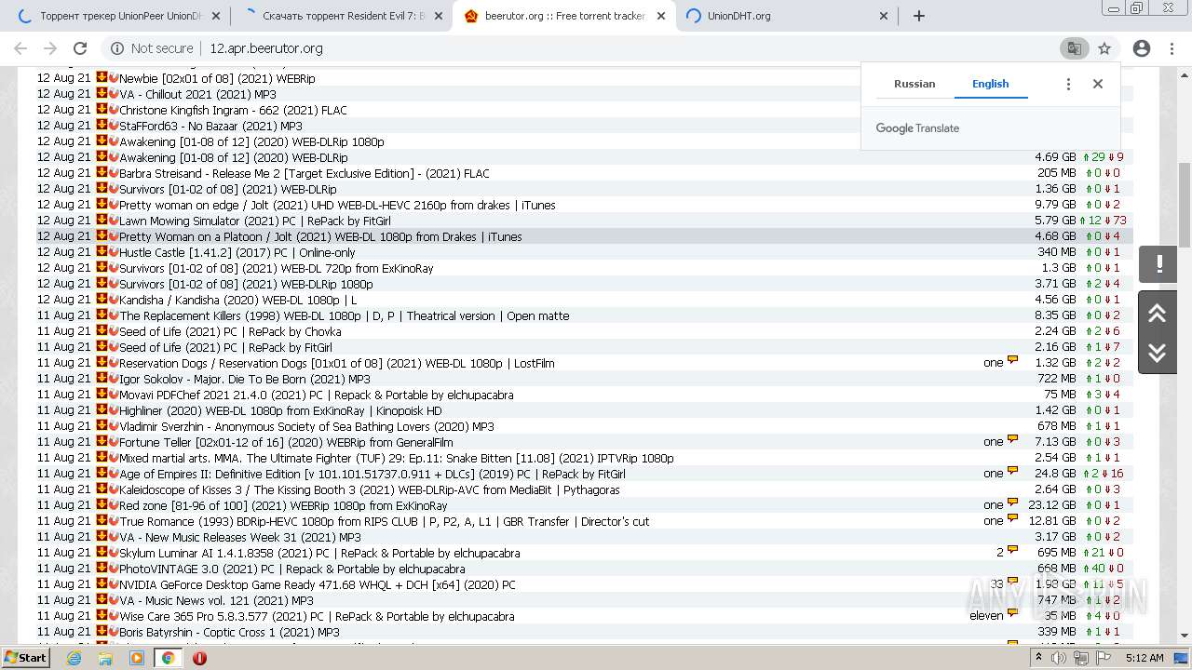Click magnet icon for Movavi PDFChef row
Viewport: 1192px width, 670px height.
(114, 395)
